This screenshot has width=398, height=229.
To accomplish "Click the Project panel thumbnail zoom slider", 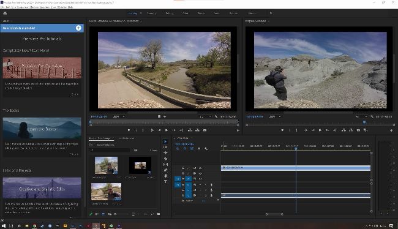I will 121,214.
